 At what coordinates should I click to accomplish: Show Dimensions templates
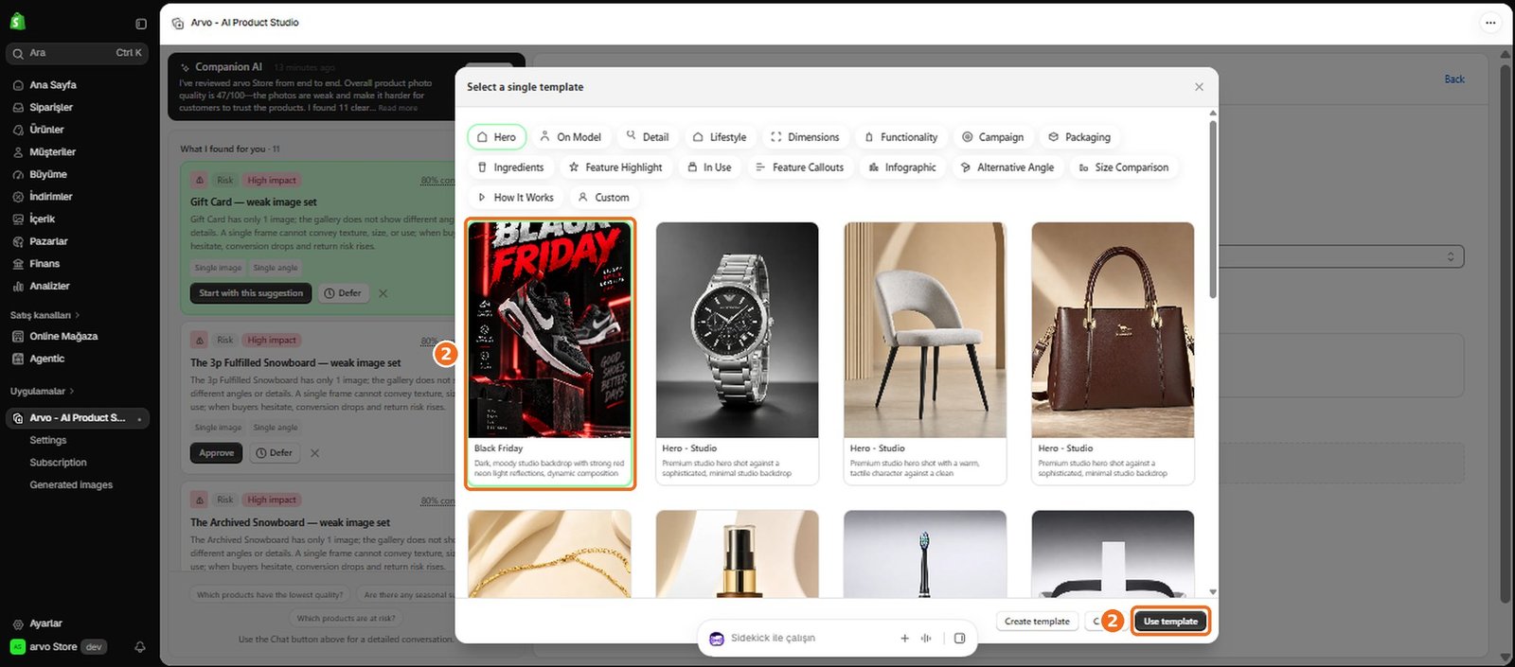tap(805, 137)
